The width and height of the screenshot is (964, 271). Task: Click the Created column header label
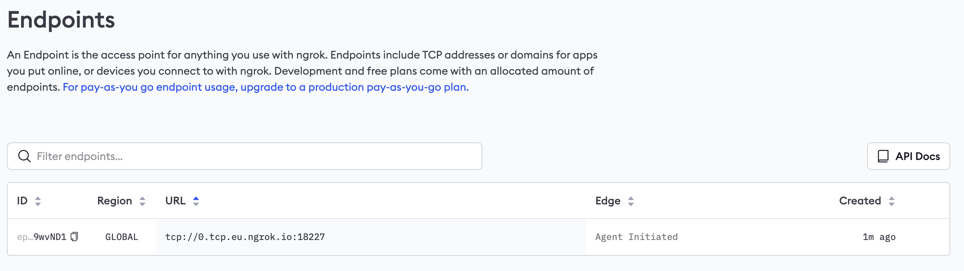click(860, 201)
